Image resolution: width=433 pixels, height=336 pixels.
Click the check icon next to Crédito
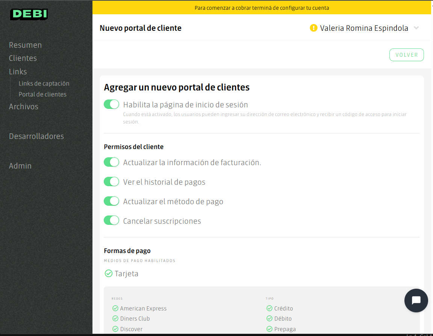tap(269, 308)
